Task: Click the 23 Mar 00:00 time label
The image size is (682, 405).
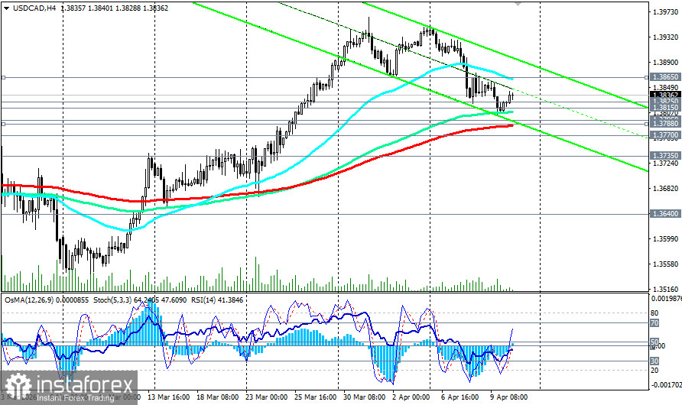Action: pyautogui.click(x=266, y=397)
